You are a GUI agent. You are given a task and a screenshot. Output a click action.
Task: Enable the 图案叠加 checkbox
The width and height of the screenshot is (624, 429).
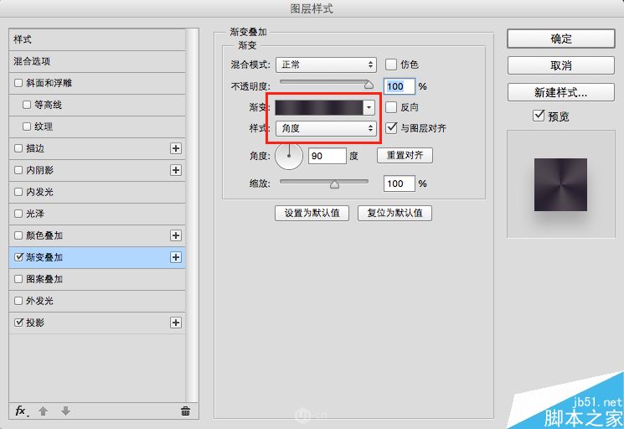(18, 279)
